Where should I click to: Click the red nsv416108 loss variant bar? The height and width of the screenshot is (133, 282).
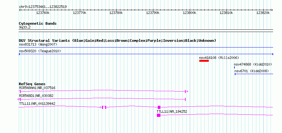click(204, 61)
